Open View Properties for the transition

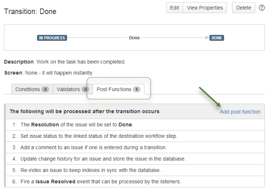point(205,8)
